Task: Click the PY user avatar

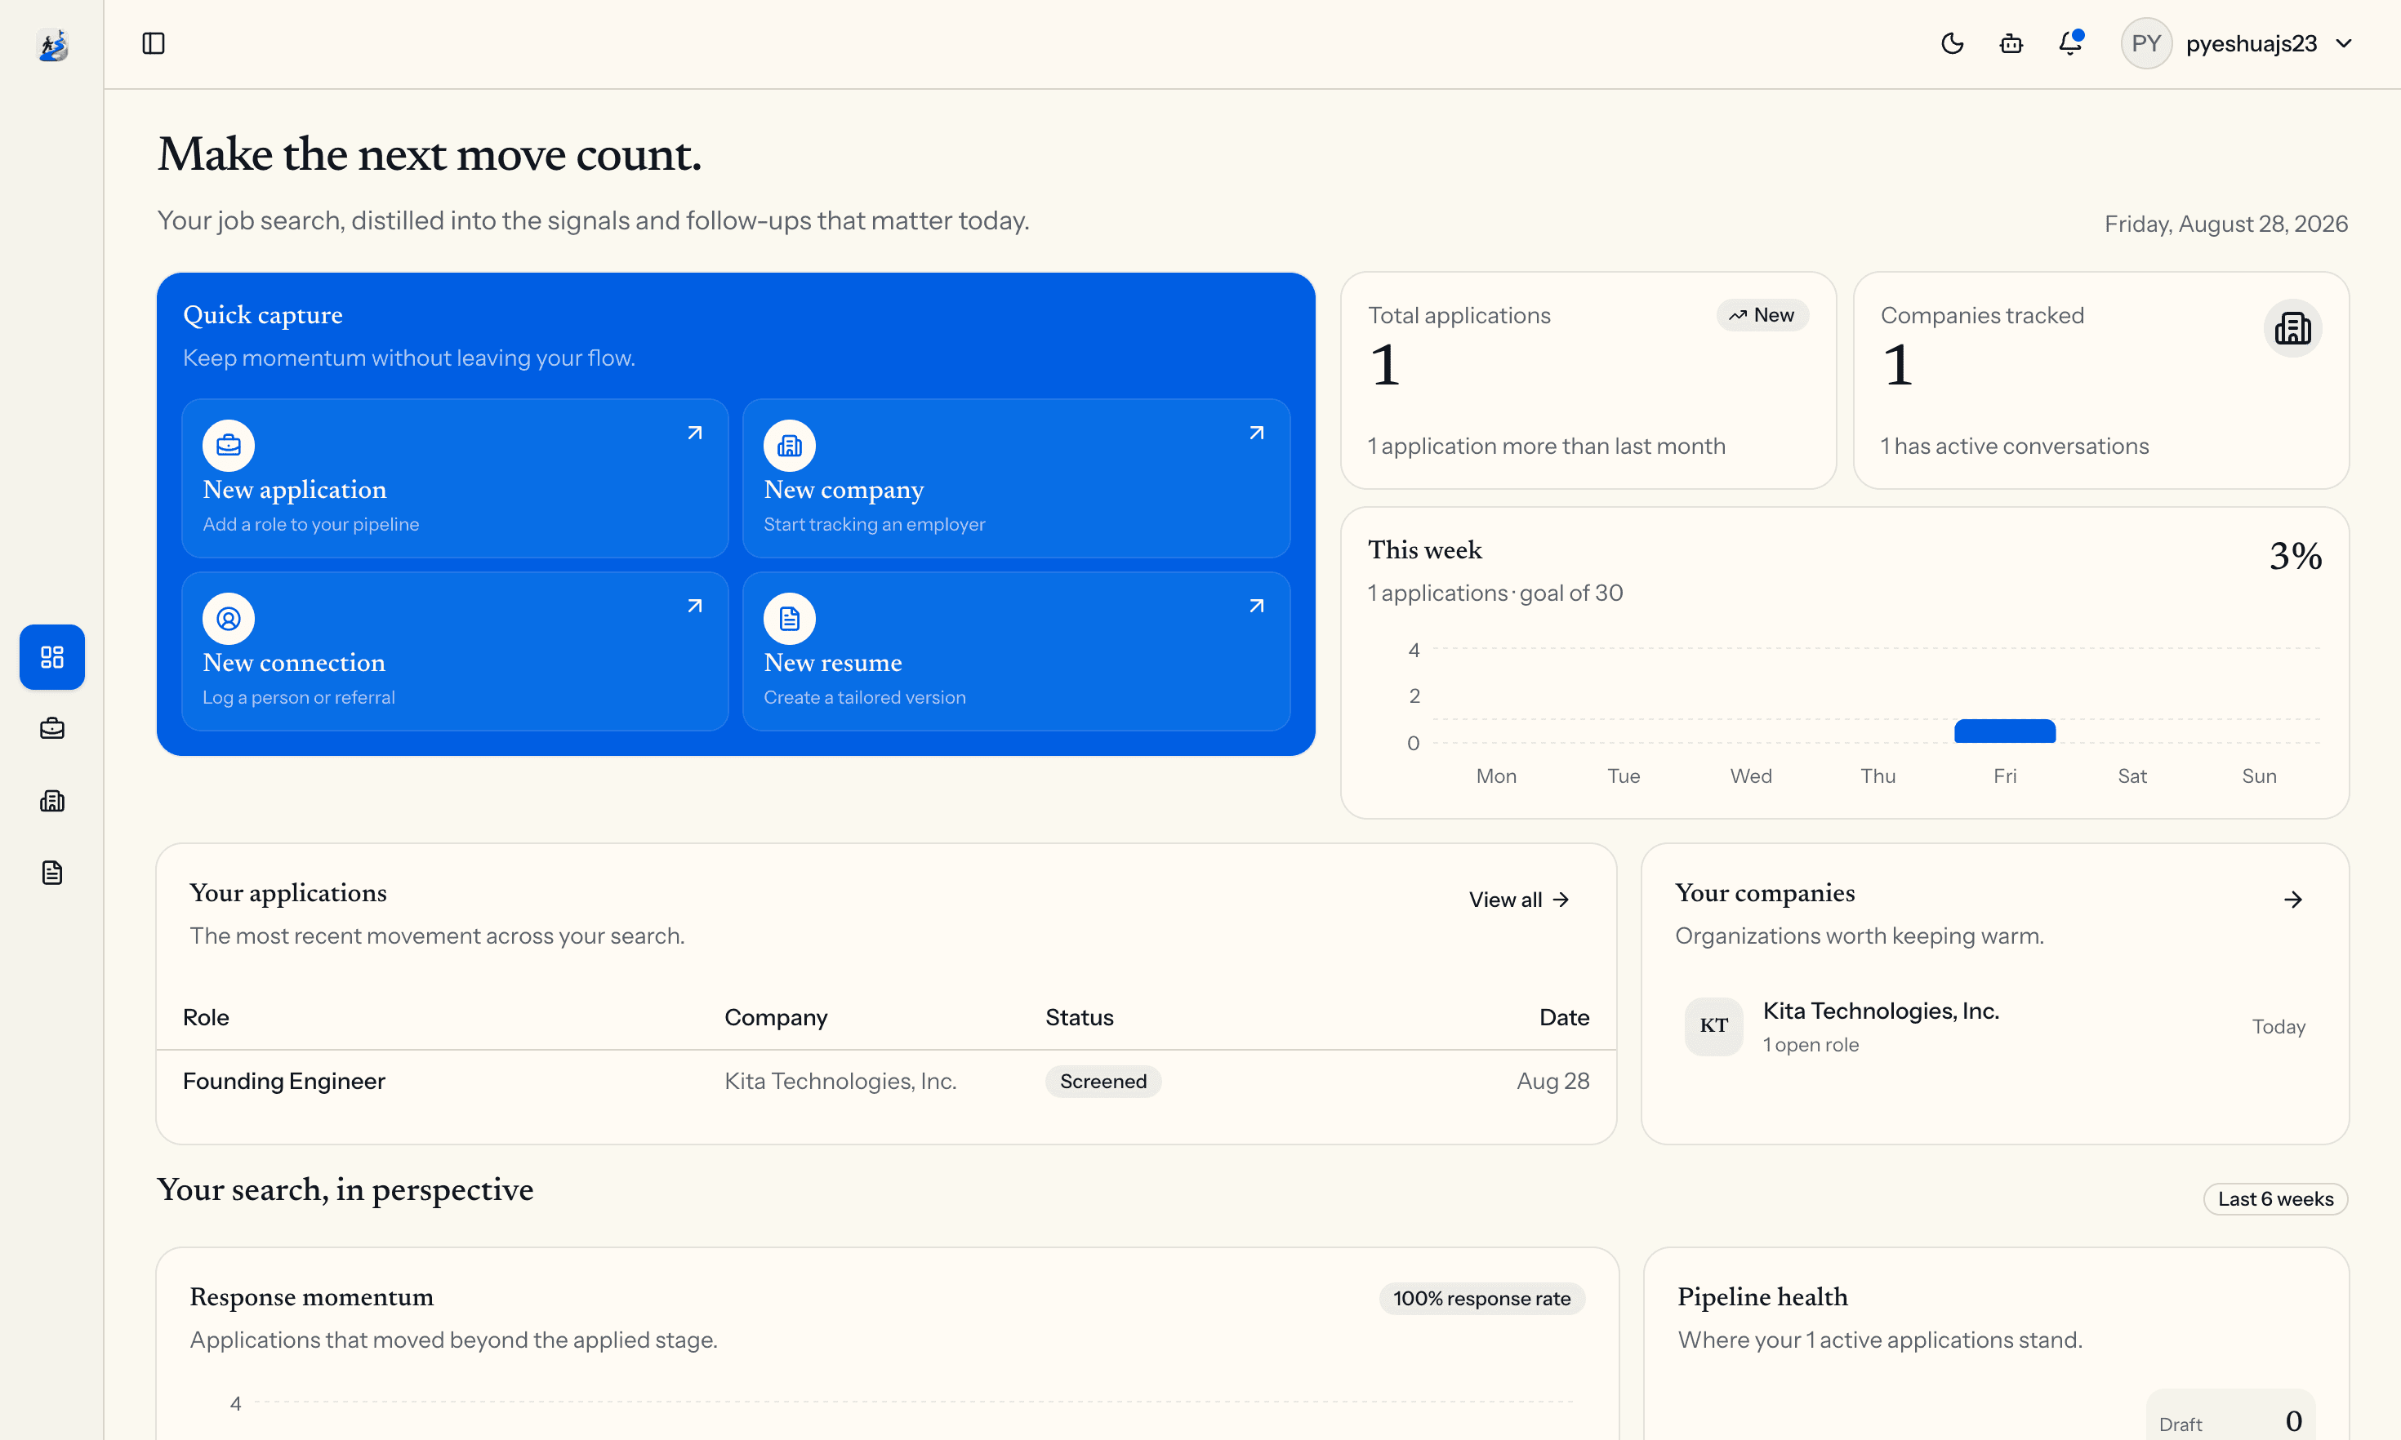Action: coord(2145,43)
